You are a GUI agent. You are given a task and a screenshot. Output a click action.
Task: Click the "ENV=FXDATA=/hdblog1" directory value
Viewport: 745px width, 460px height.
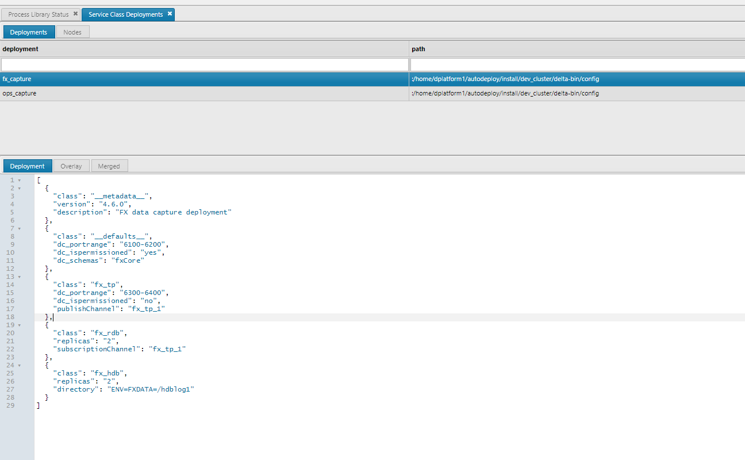click(x=149, y=389)
